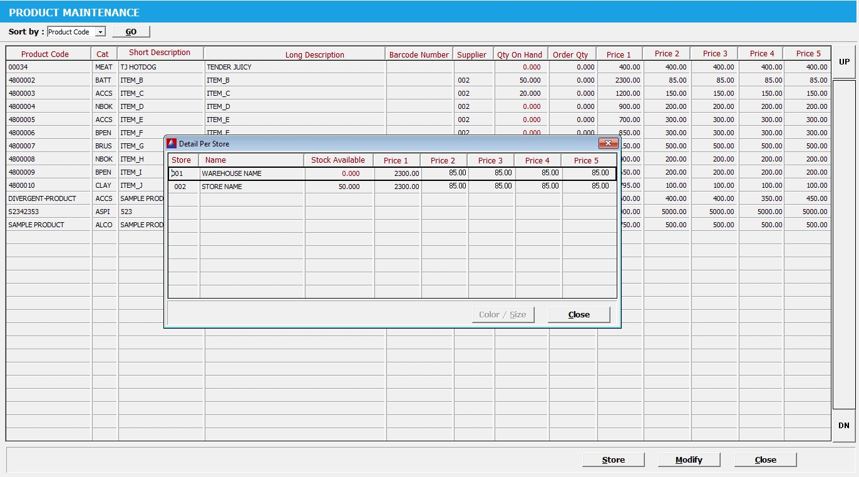
Task: Click the Color / Size button
Action: pyautogui.click(x=503, y=315)
